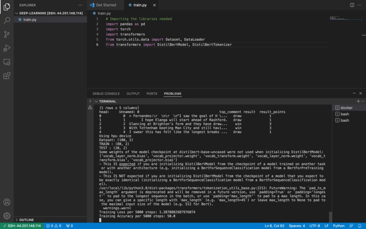Click line 4 'import transformers'
The height and width of the screenshot is (229, 366).
click(125, 35)
